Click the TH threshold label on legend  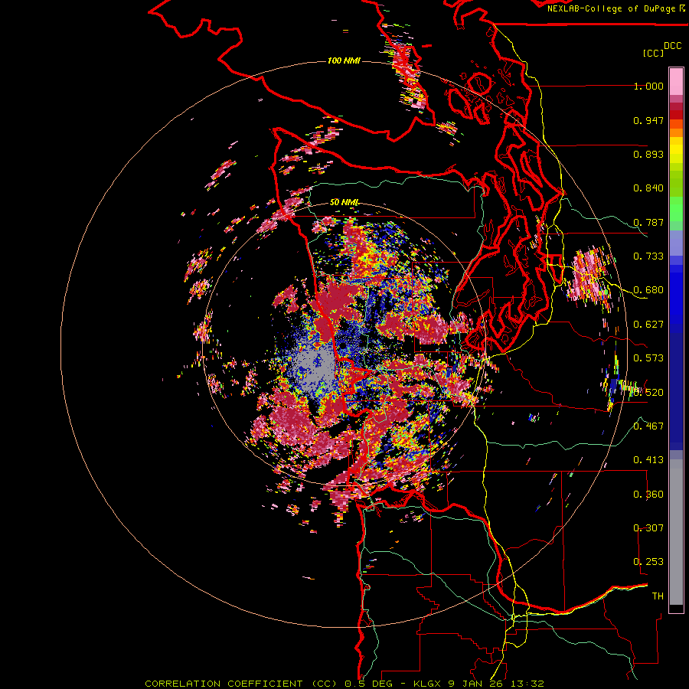pyautogui.click(x=658, y=596)
